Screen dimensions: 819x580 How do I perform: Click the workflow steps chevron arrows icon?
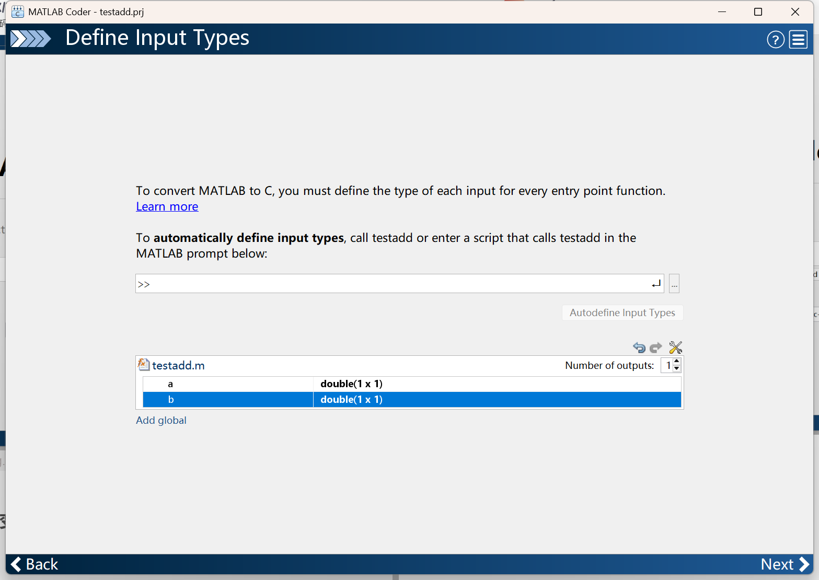coord(30,39)
